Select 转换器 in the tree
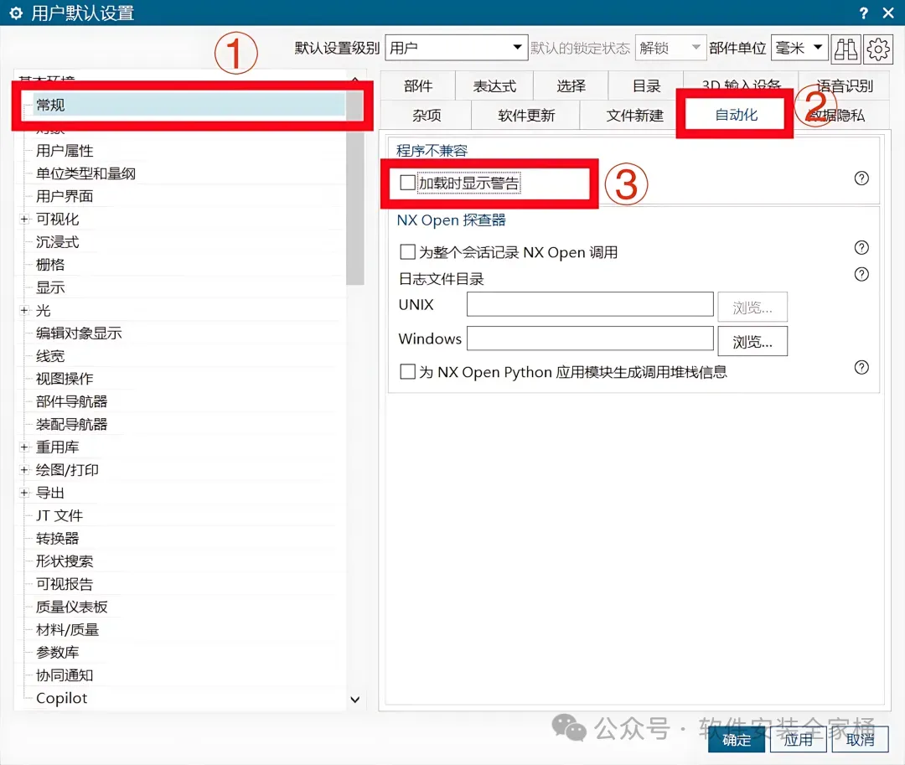The width and height of the screenshot is (905, 765). click(57, 538)
